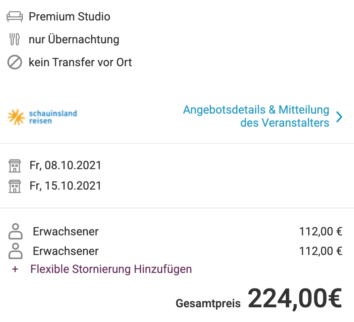Click the nur Übernachtung board label
This screenshot has height=322, width=354.
pos(74,40)
